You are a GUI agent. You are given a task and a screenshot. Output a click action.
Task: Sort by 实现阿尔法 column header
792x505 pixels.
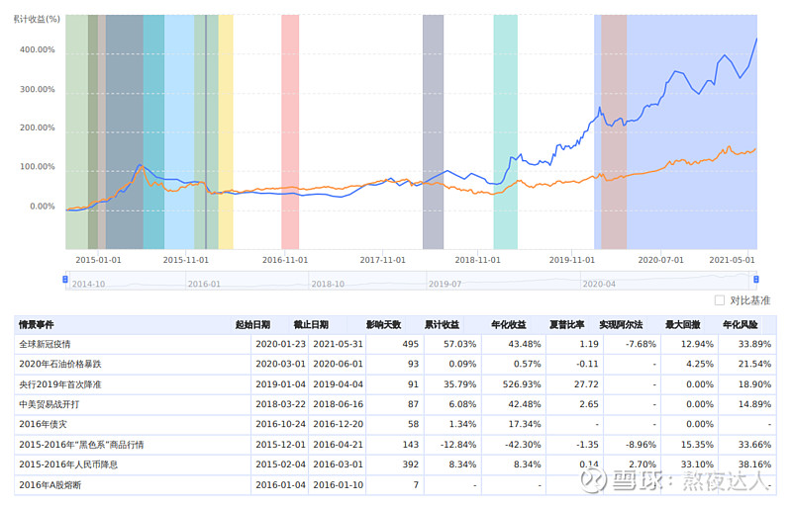tap(621, 324)
